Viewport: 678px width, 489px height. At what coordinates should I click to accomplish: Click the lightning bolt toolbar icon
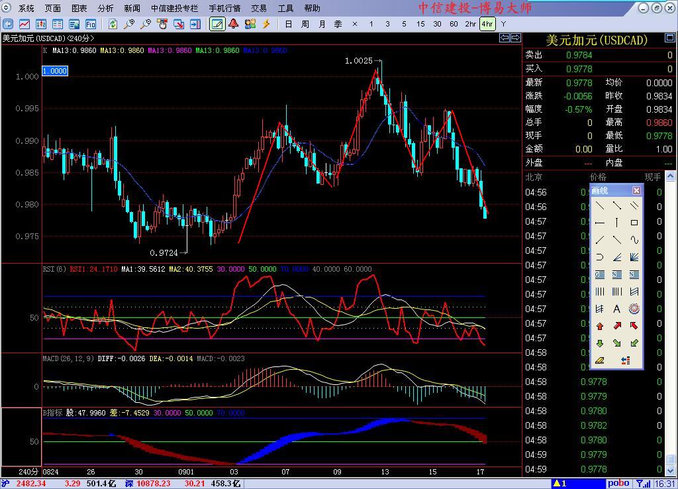266,24
